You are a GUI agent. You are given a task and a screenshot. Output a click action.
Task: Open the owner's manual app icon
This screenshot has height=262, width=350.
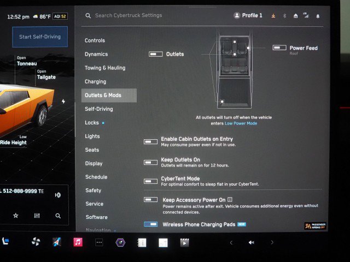(x=142, y=242)
